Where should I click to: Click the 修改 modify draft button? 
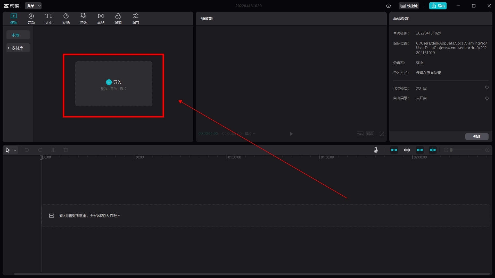tap(477, 136)
